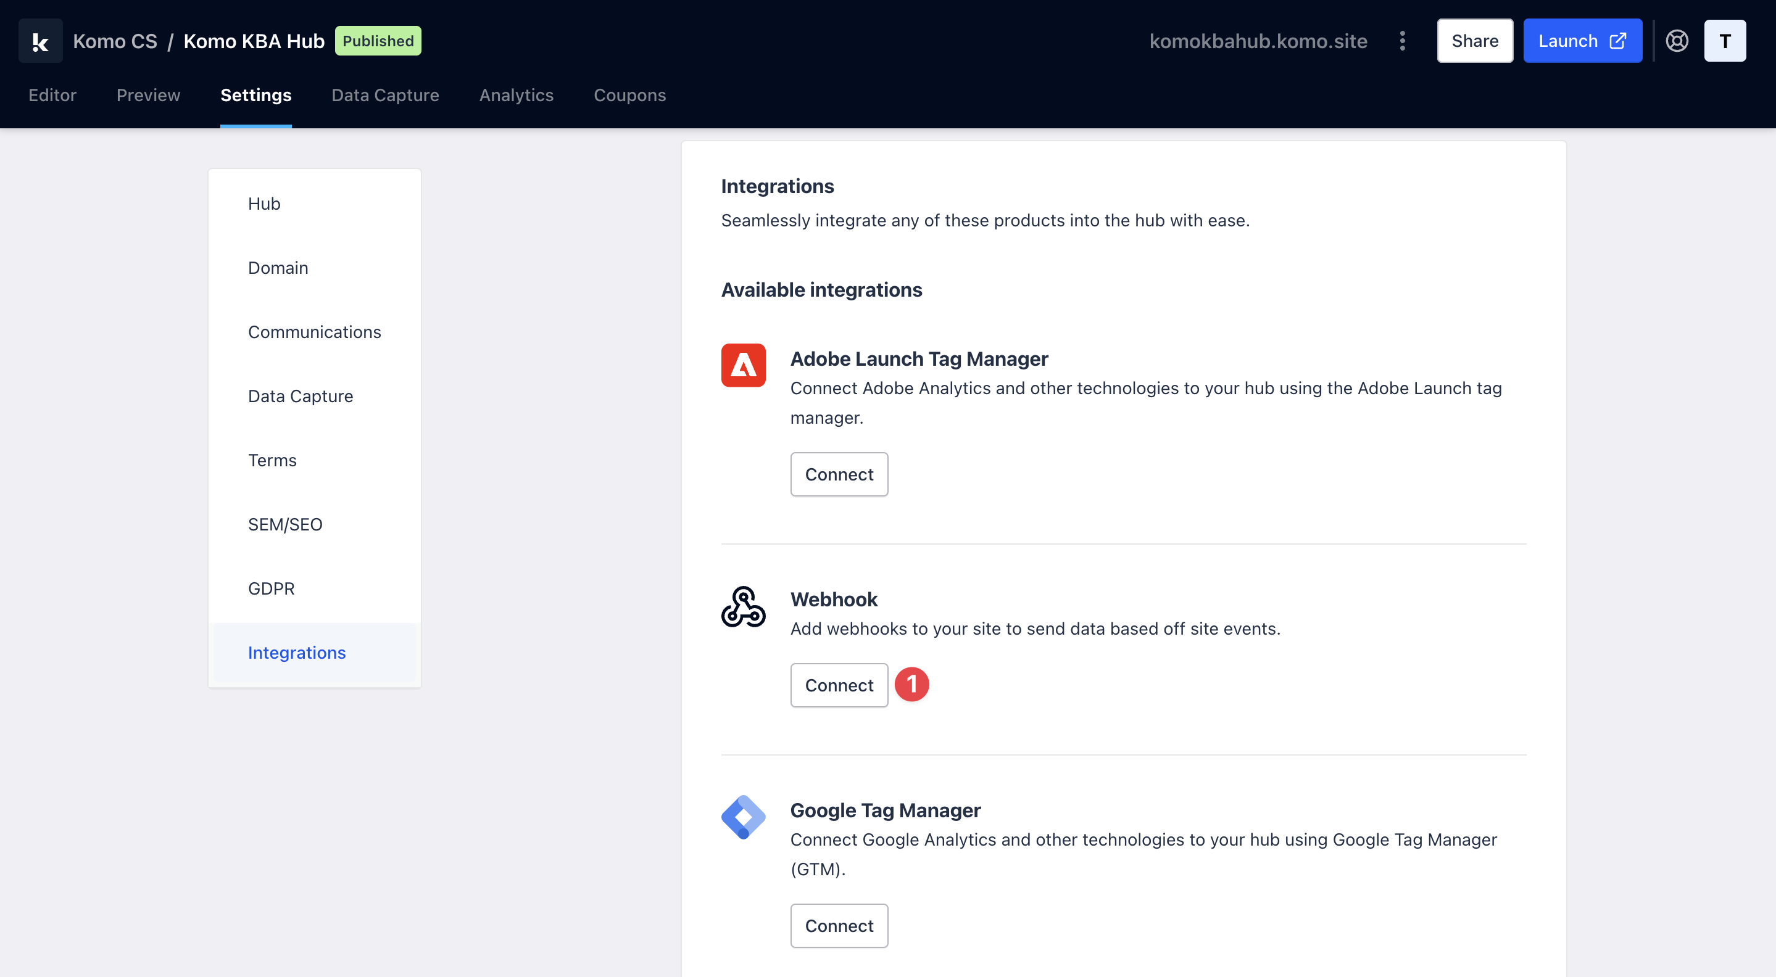
Task: Click the Published status badge
Action: tap(378, 41)
